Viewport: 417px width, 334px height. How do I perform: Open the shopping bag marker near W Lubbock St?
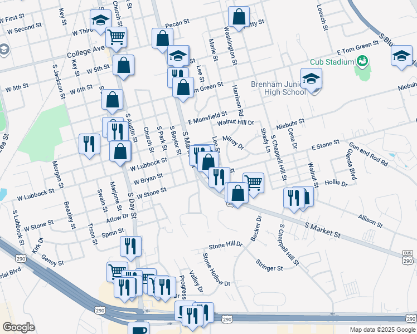pos(120,151)
